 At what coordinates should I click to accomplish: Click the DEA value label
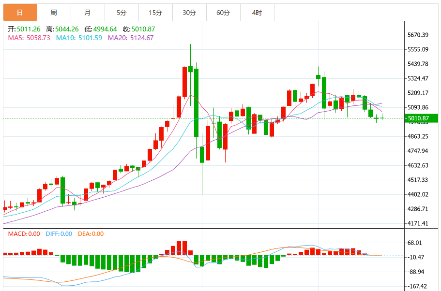point(91,233)
